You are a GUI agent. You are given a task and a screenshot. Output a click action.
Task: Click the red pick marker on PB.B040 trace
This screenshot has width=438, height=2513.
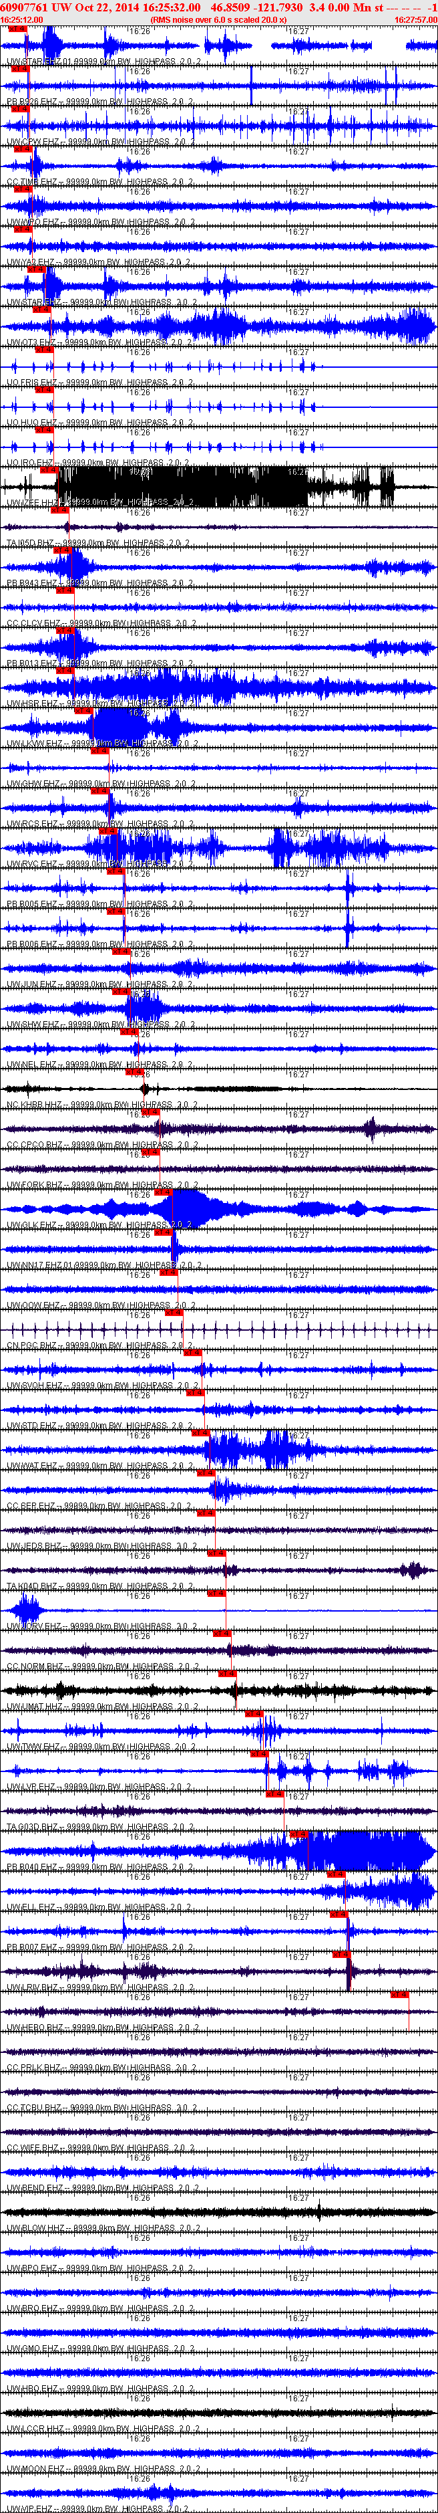tap(299, 1834)
